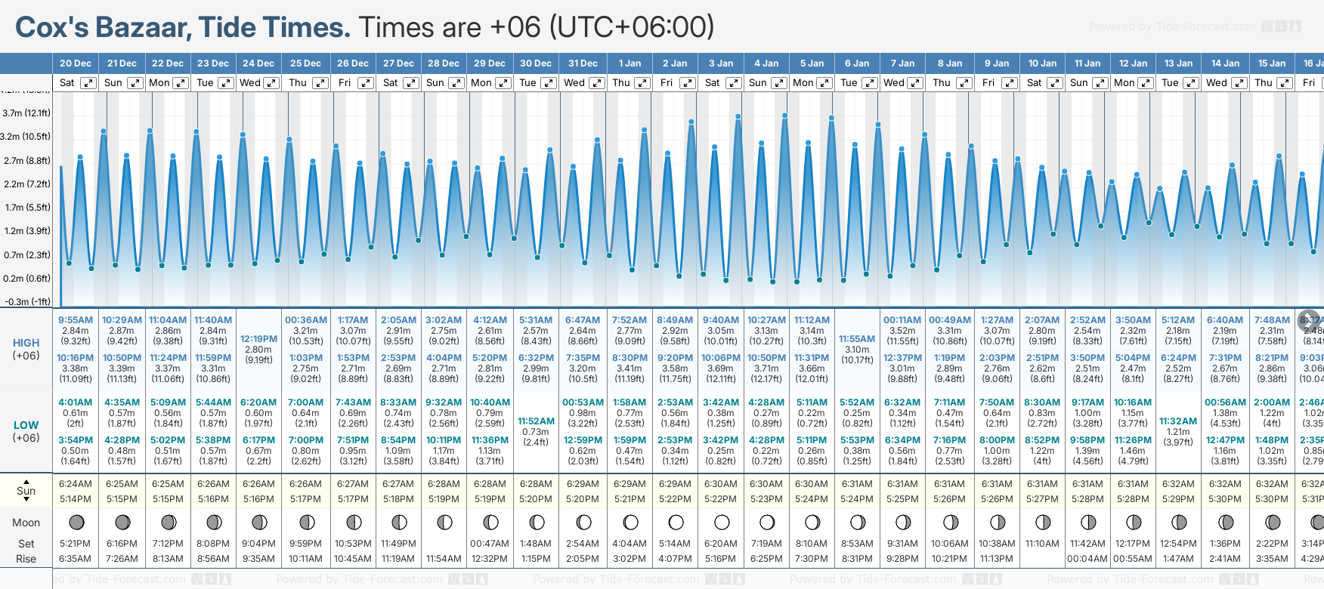The width and height of the screenshot is (1324, 589).
Task: Click the LOW (+06) row label
Action: pos(26,431)
